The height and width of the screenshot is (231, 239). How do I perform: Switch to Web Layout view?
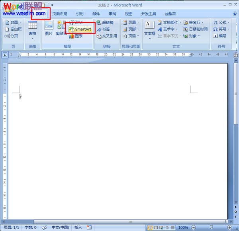click(161, 228)
